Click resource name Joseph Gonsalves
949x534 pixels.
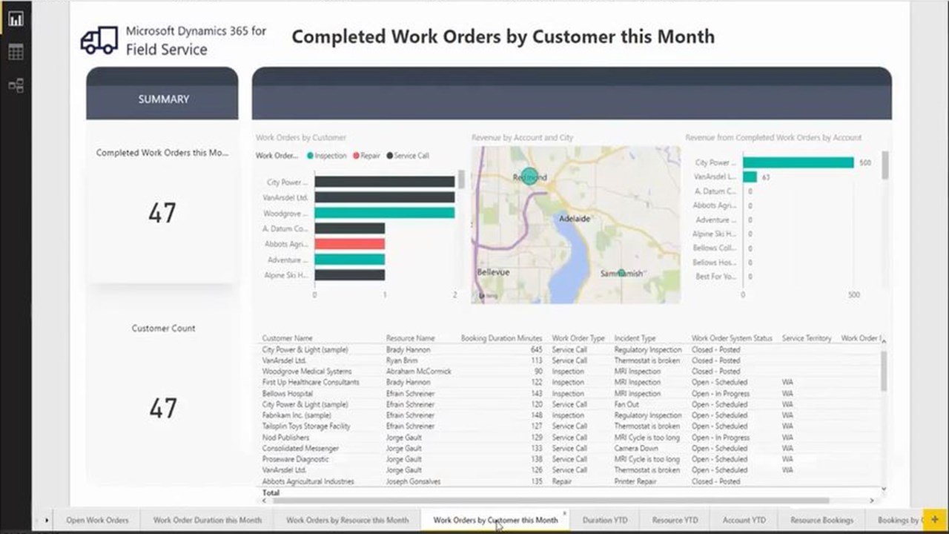tap(415, 481)
